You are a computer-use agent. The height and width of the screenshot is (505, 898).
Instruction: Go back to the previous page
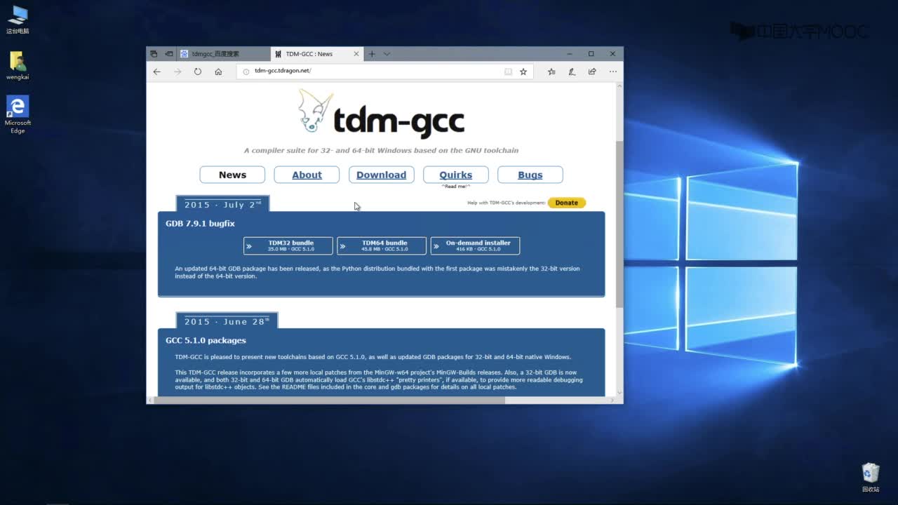click(x=156, y=72)
